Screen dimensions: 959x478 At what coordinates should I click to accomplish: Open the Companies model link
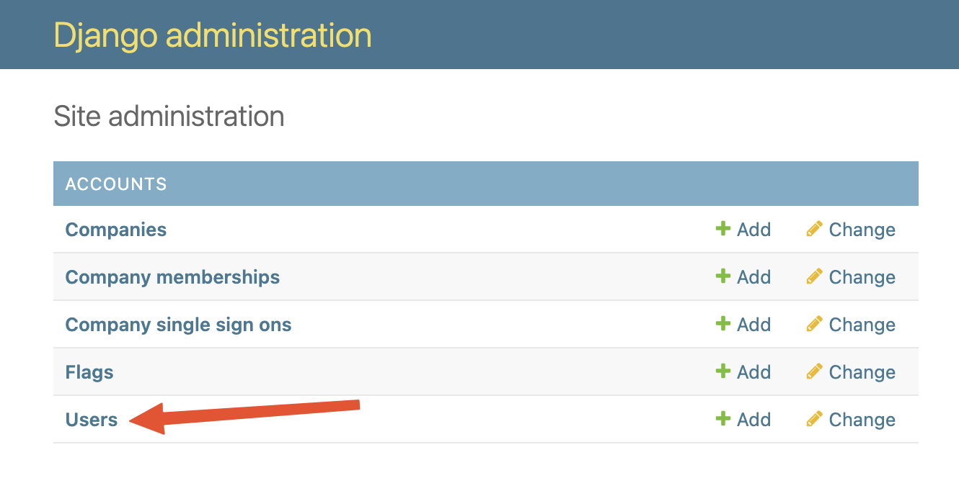tap(116, 230)
